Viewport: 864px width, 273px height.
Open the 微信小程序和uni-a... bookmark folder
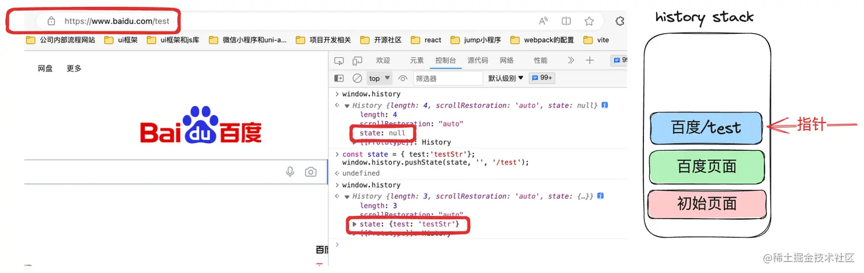tap(247, 40)
